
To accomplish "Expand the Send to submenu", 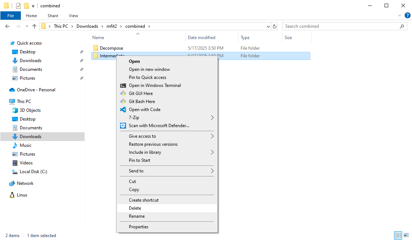I will pyautogui.click(x=212, y=171).
